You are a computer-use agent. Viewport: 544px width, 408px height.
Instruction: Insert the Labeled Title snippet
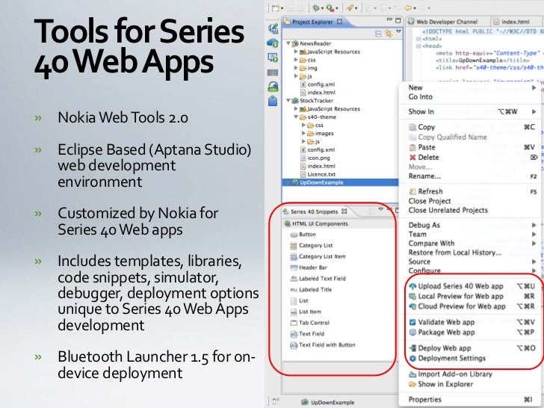click(x=311, y=290)
